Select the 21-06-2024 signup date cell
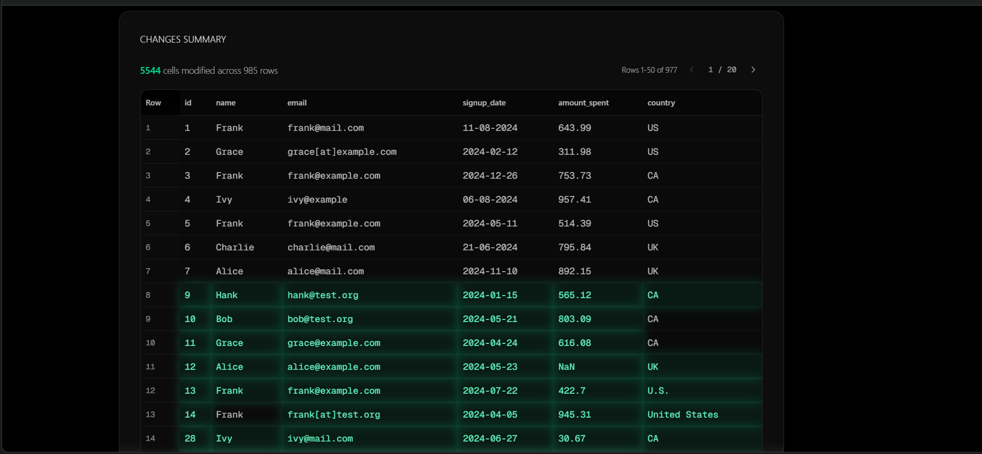 tap(489, 247)
